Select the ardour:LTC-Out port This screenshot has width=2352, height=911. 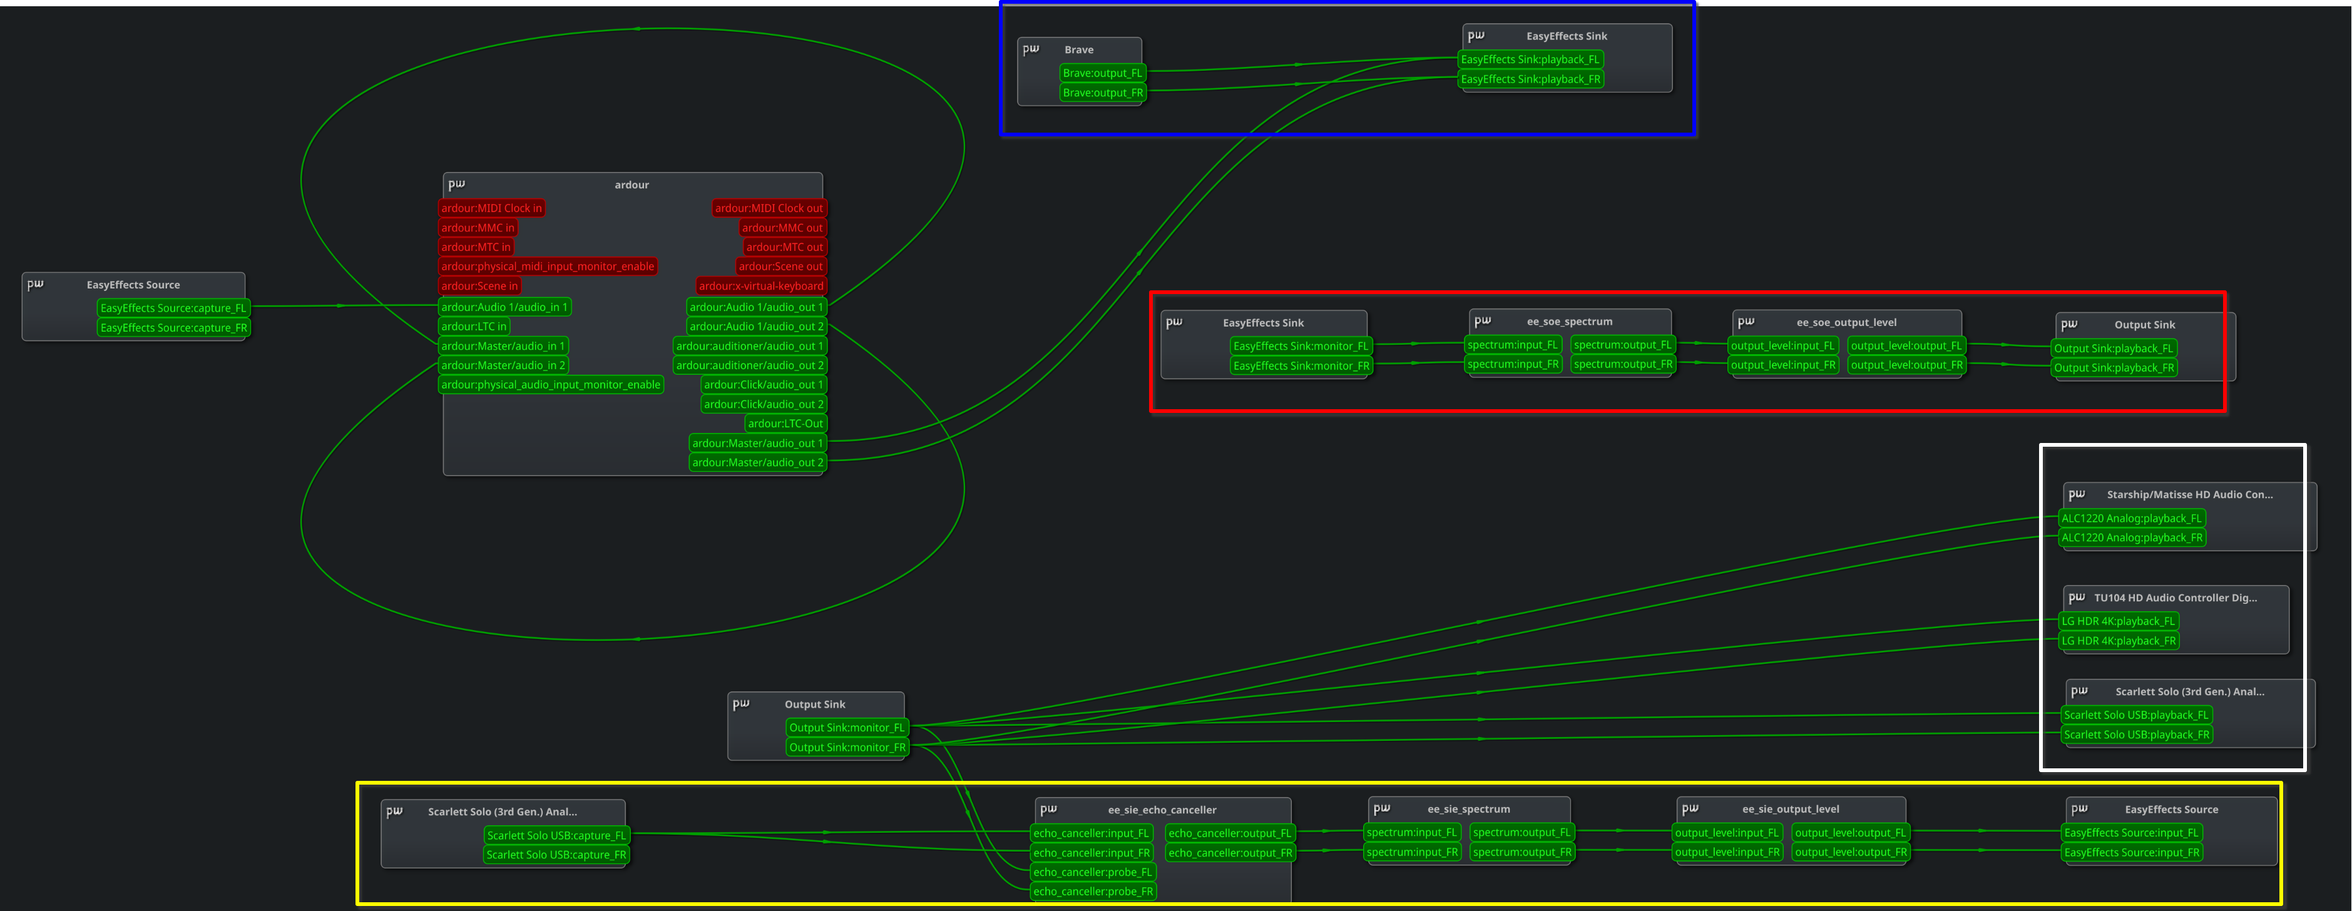click(x=785, y=424)
